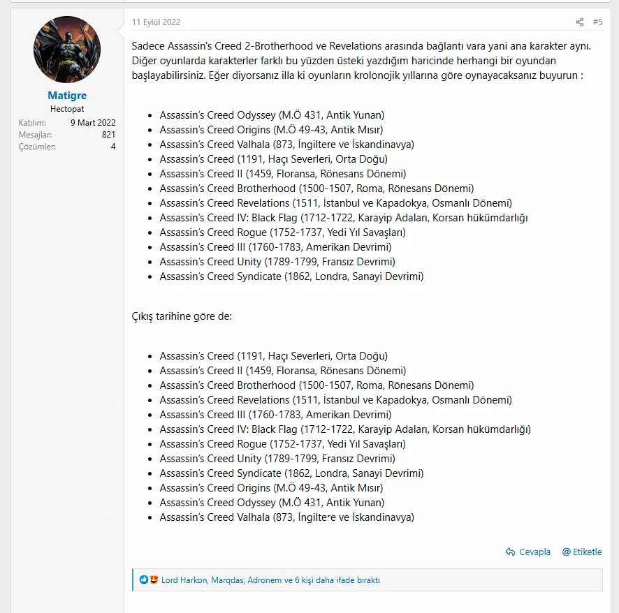The width and height of the screenshot is (619, 613).
Task: Click the Çözümler count of 4
Action: click(x=113, y=147)
